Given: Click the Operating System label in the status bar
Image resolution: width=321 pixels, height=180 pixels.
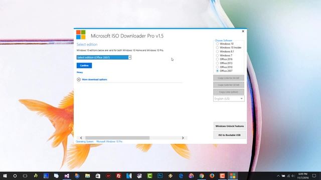Looking at the screenshot, I should click(85, 141).
